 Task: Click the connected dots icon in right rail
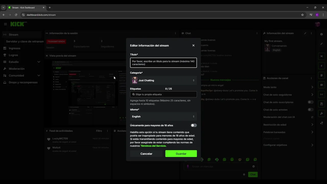(x=322, y=123)
